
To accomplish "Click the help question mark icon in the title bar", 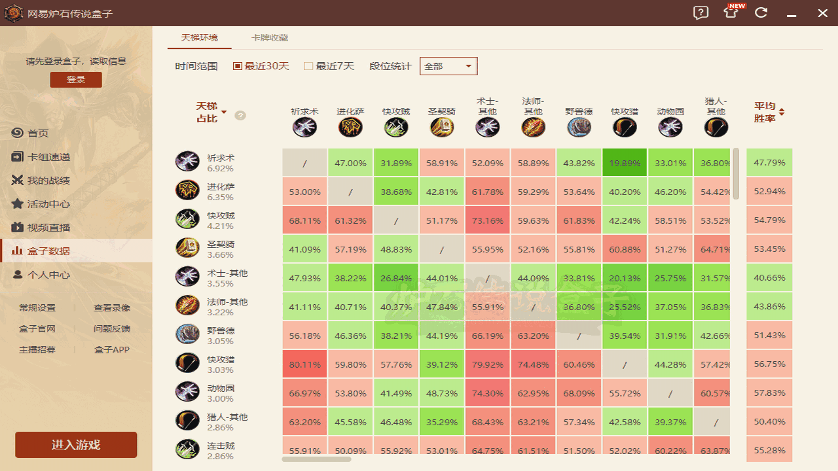I will [x=700, y=12].
